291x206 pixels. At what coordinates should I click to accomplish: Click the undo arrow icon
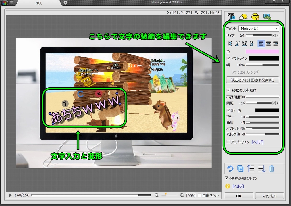(230, 169)
